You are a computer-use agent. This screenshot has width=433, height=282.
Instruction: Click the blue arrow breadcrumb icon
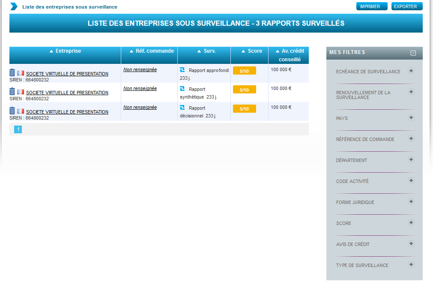pos(14,6)
